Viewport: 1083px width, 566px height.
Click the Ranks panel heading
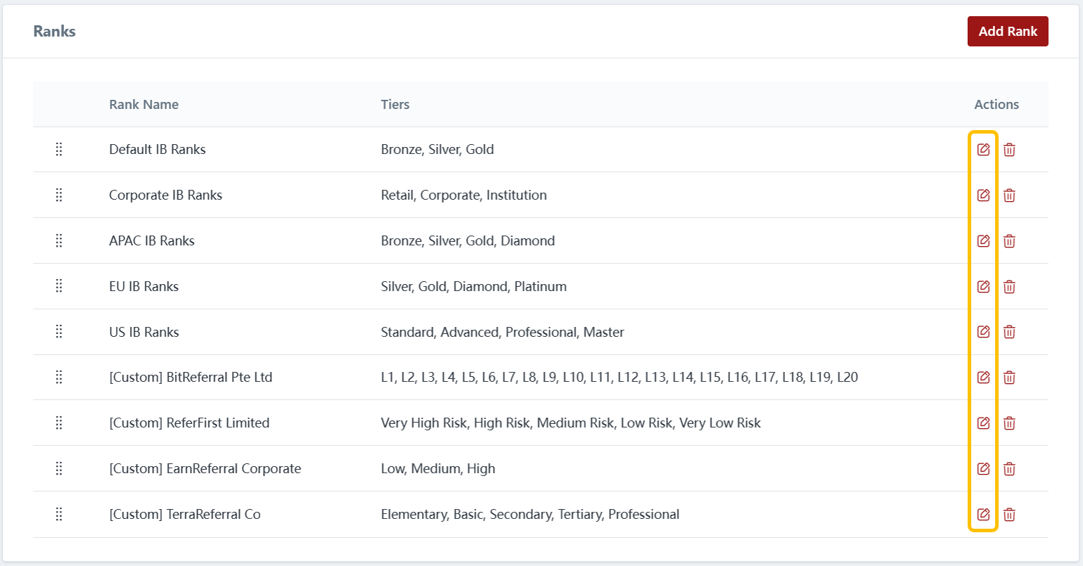(54, 31)
